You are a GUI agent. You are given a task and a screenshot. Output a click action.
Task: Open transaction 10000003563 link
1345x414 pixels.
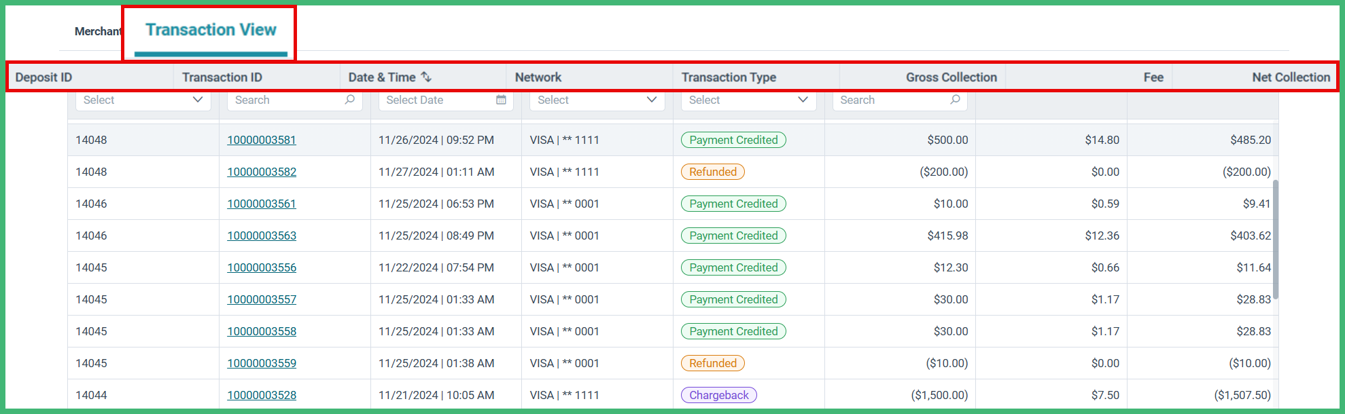pyautogui.click(x=262, y=236)
